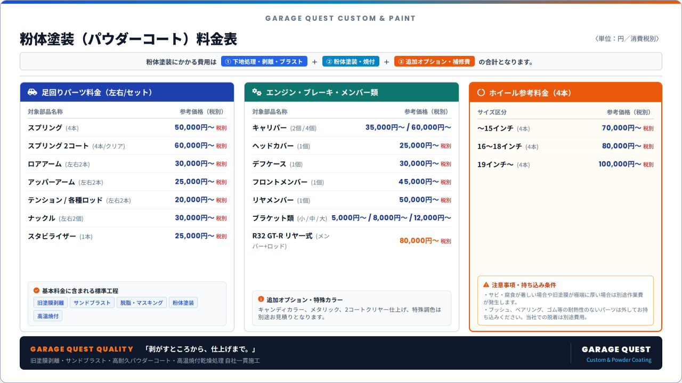Click the orange 80,000円〜 price for R32 GT-R

[419, 241]
